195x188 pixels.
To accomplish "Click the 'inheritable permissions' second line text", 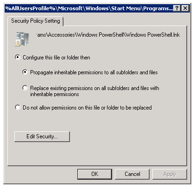I will (55, 94).
